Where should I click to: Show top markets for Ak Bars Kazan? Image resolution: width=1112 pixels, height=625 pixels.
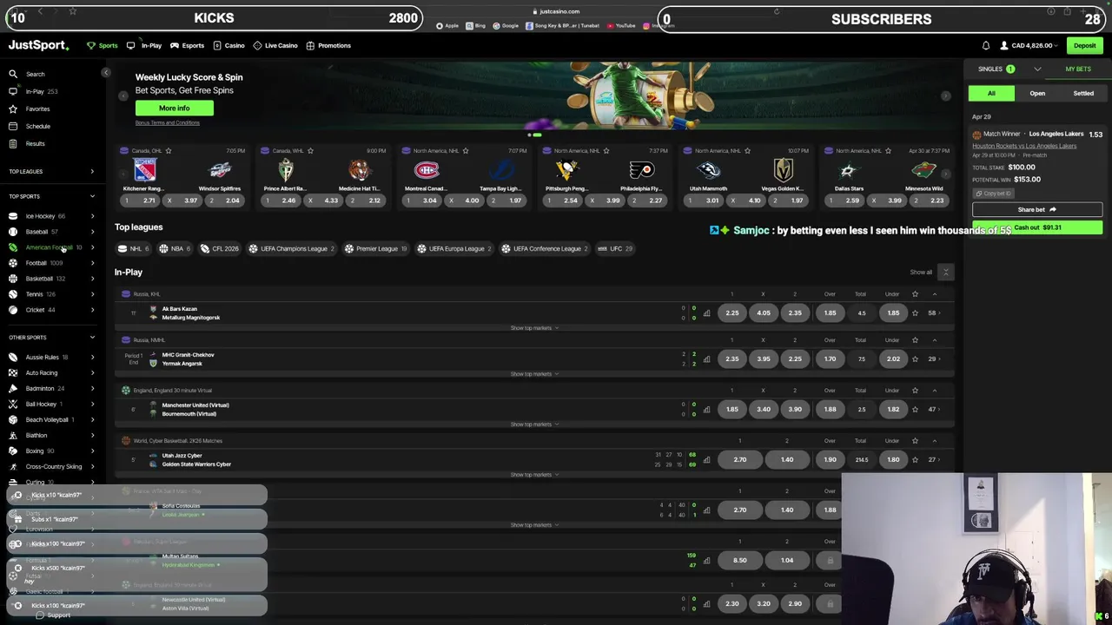(534, 328)
